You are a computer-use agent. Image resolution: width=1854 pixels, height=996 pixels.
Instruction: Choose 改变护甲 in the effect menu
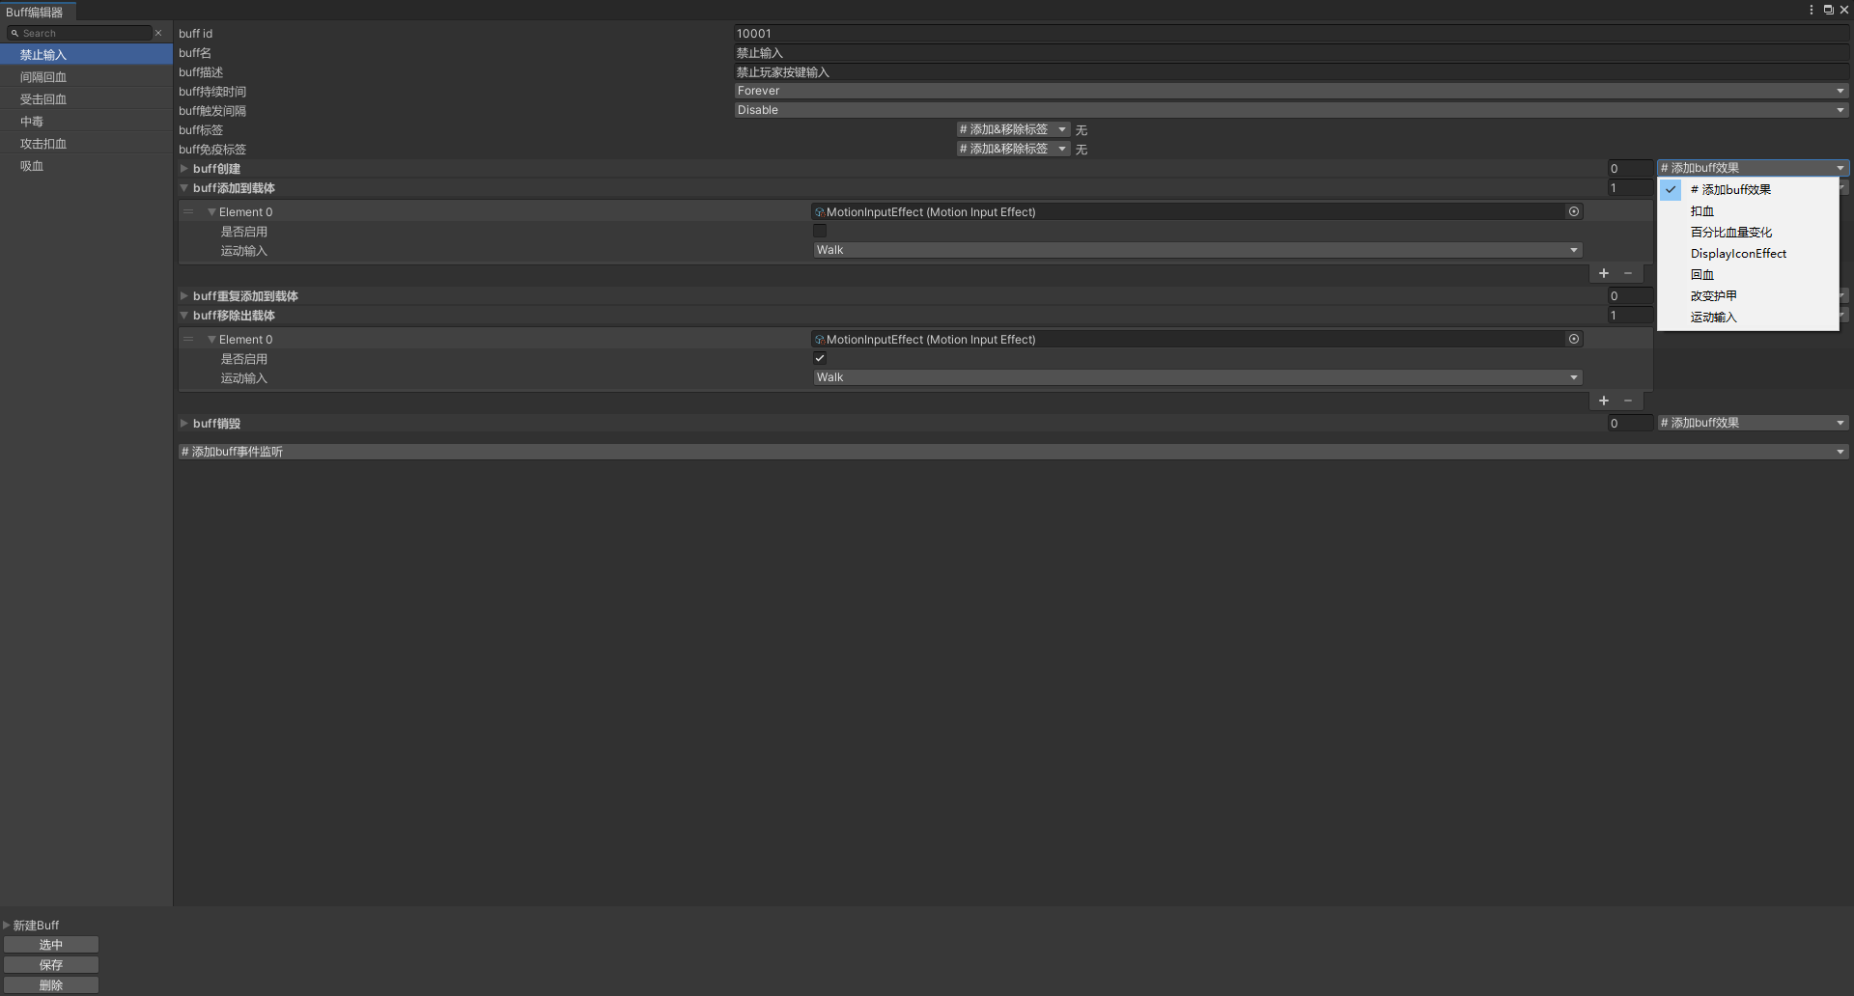coord(1748,295)
